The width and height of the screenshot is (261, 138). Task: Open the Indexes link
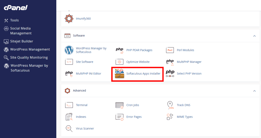[81, 117]
